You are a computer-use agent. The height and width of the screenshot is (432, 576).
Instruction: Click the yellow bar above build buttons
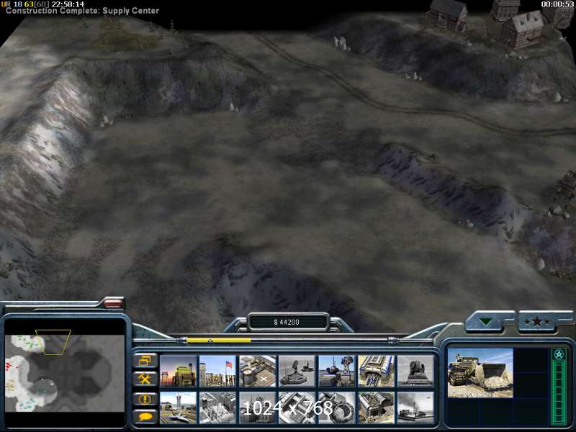219,341
